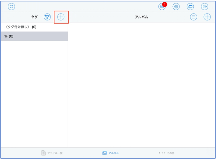
Task: Switch to the アルバム bottom tab
Action: [111, 153]
